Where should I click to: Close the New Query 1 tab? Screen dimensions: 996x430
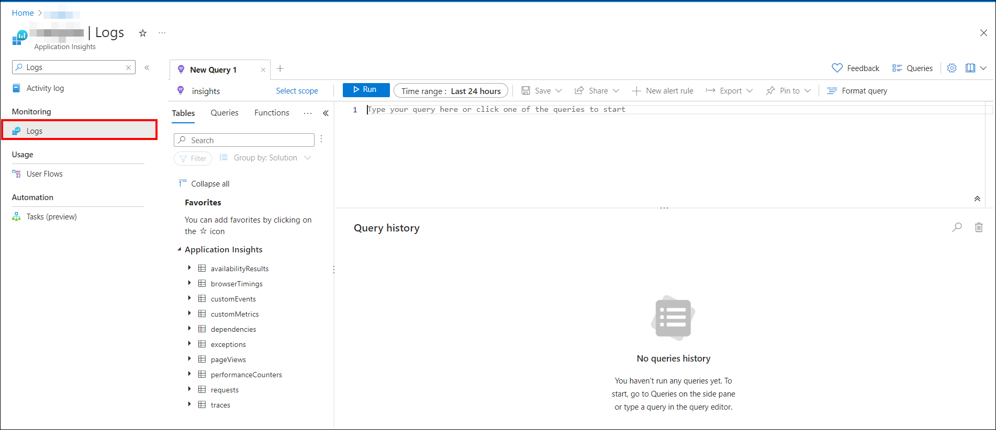[263, 70]
